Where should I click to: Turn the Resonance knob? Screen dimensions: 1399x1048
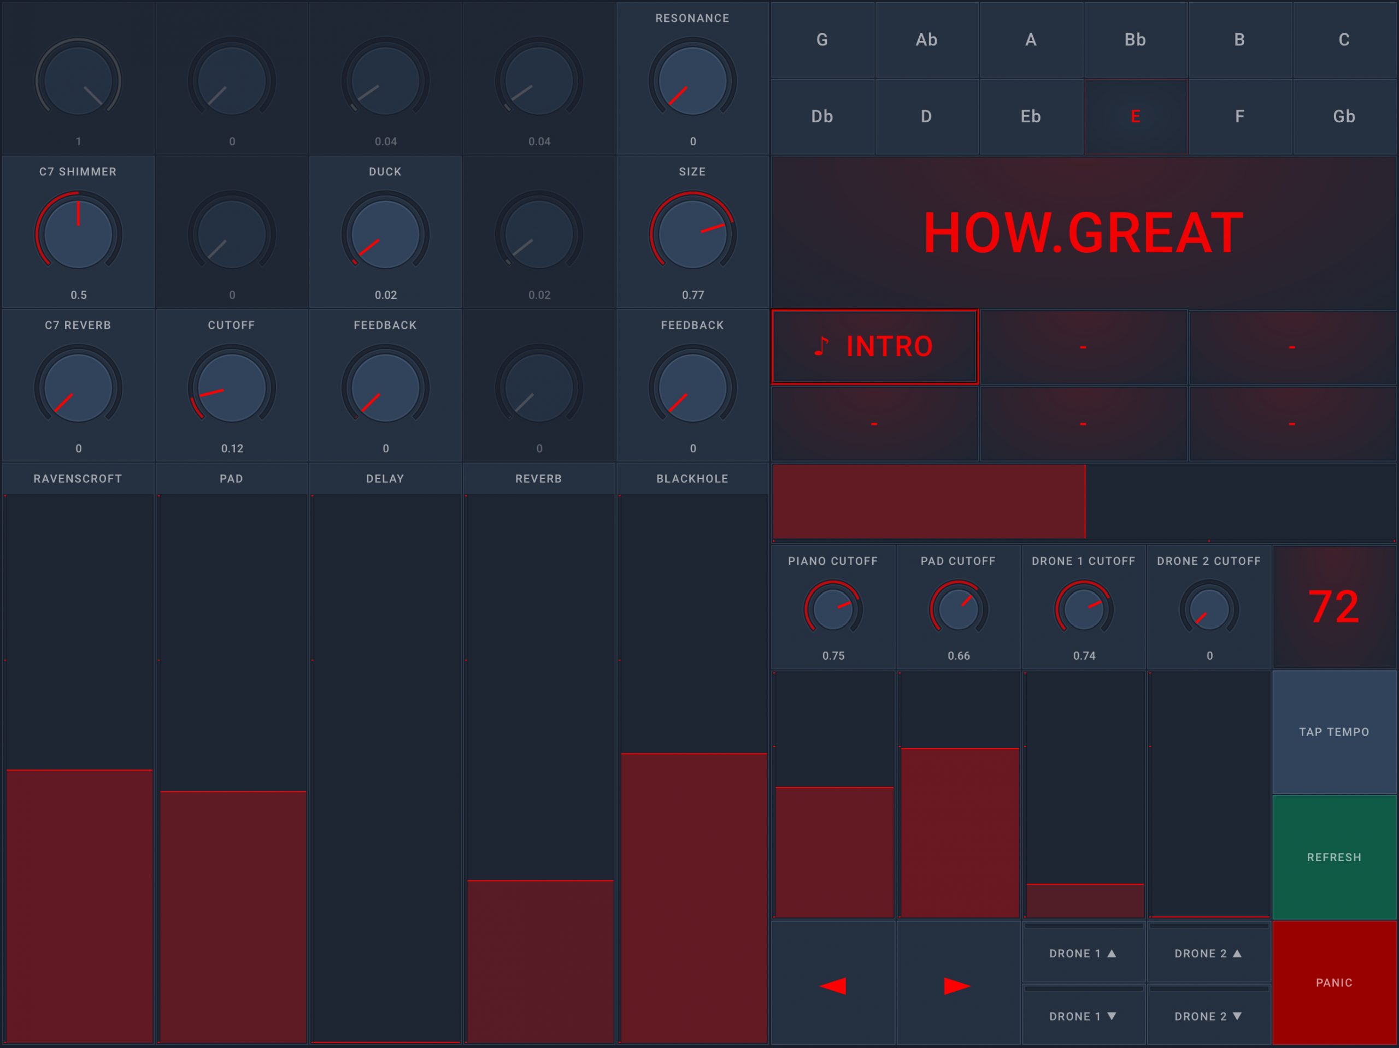tap(692, 79)
